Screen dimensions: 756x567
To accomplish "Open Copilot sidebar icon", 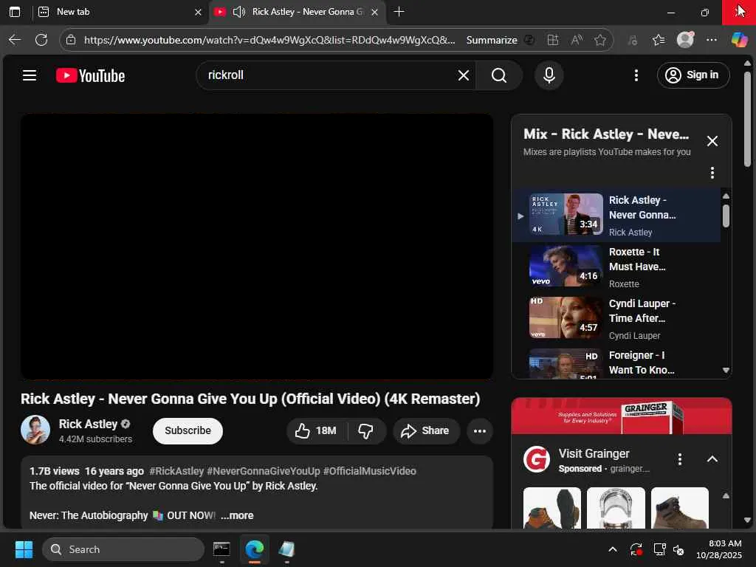I will (739, 40).
